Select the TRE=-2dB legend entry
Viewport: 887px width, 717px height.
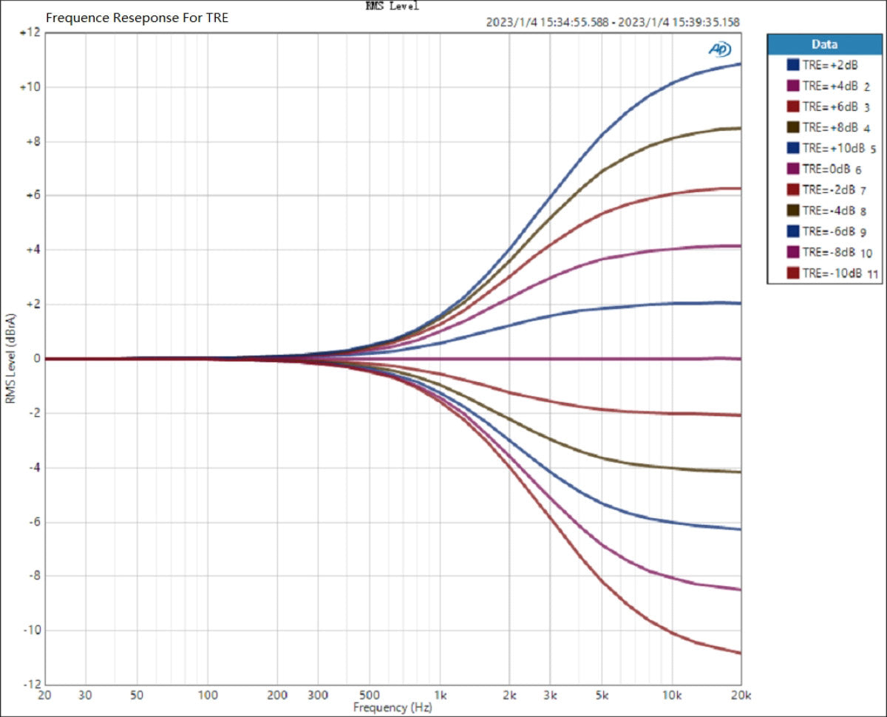coord(831,190)
